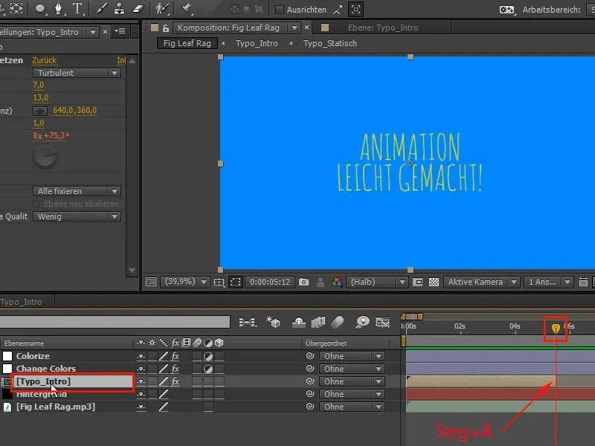Take a snapshot with the camera icon
Image resolution: width=595 pixels, height=446 pixels.
pos(304,282)
